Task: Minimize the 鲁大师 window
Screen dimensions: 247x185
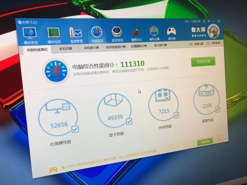Action: [x=214, y=21]
